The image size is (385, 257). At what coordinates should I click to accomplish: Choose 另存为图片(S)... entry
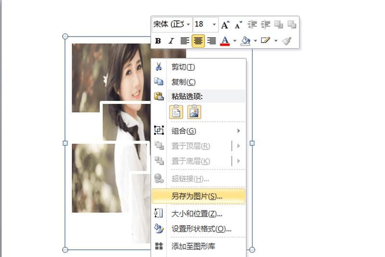199,196
